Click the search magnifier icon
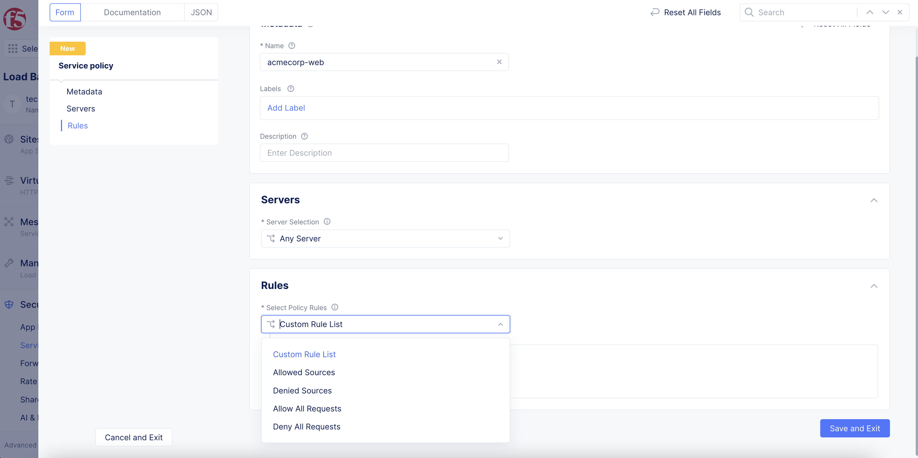 tap(749, 12)
